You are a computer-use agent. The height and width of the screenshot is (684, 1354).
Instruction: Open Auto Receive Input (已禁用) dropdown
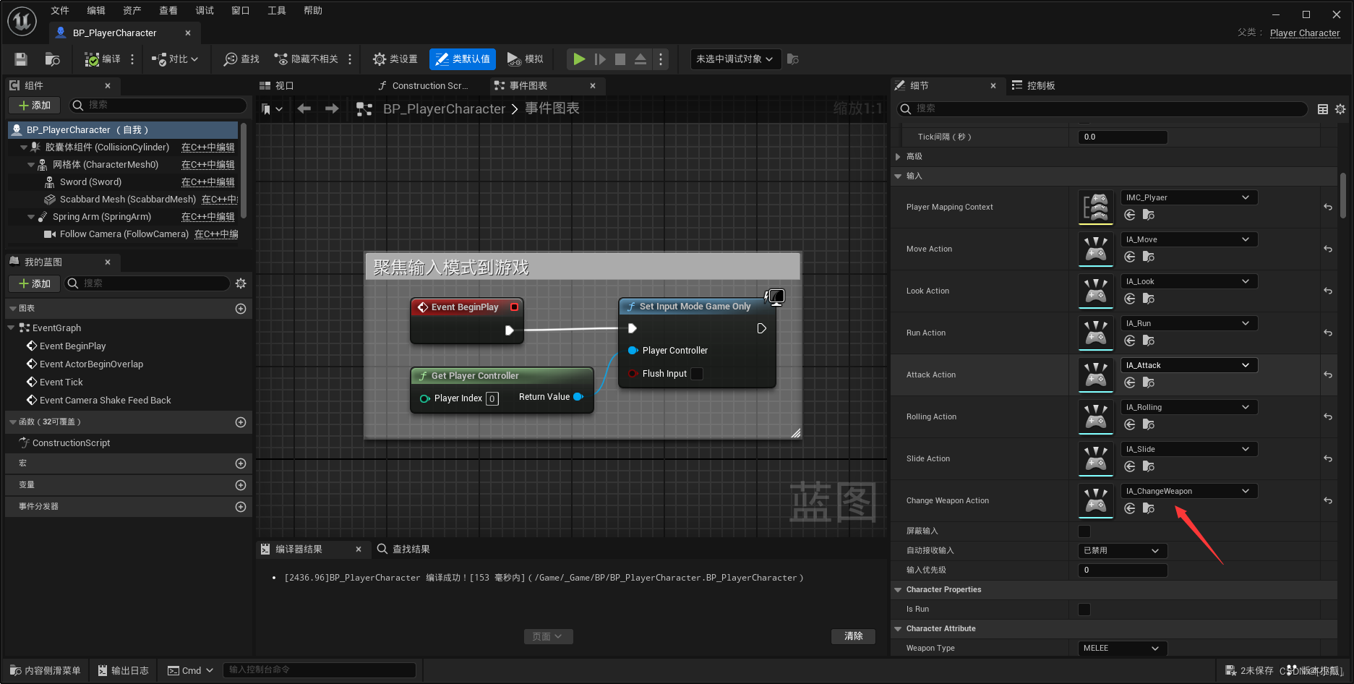click(x=1122, y=551)
